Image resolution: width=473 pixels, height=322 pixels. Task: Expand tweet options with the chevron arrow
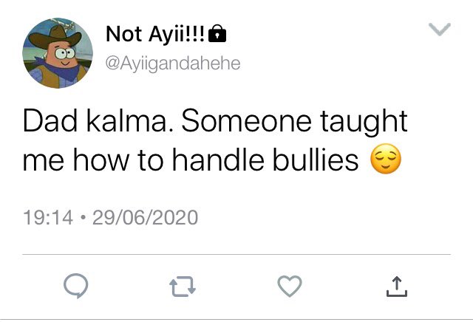tap(440, 30)
